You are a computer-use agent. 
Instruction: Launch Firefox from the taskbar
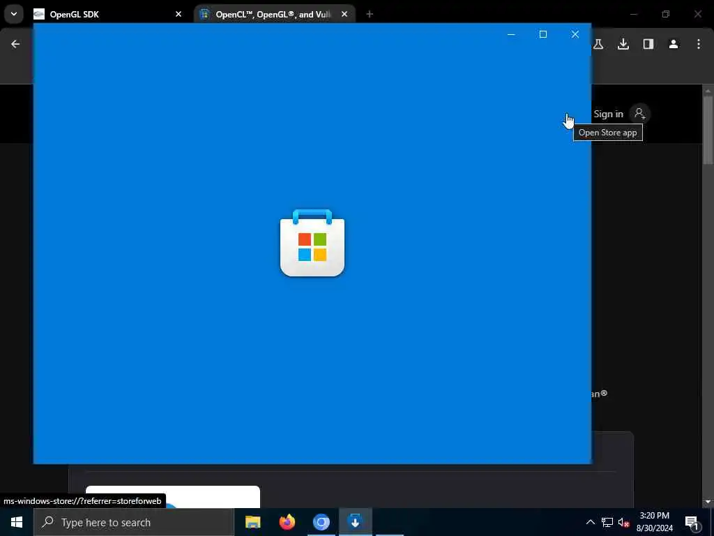pyautogui.click(x=287, y=522)
